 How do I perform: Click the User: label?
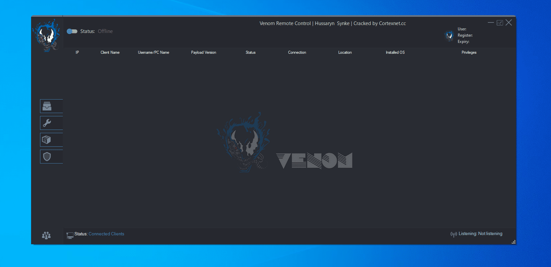coord(462,29)
